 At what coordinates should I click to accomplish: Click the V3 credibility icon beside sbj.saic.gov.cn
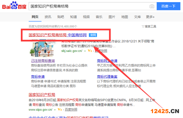90,51
